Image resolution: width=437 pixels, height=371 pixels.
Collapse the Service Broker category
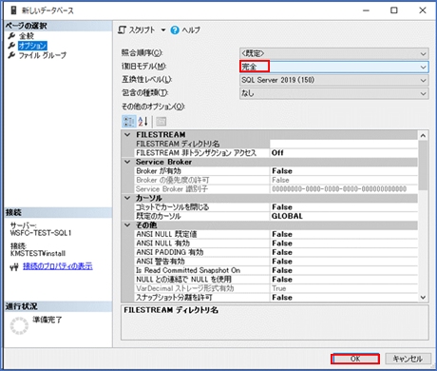pos(127,162)
